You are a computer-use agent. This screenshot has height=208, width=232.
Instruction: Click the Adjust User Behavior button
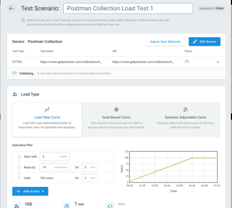click(x=165, y=41)
